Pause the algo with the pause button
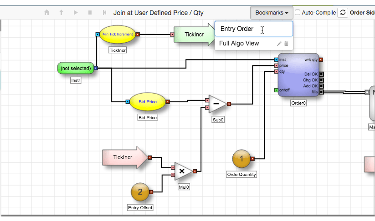This screenshot has height=221, width=375. (x=90, y=12)
